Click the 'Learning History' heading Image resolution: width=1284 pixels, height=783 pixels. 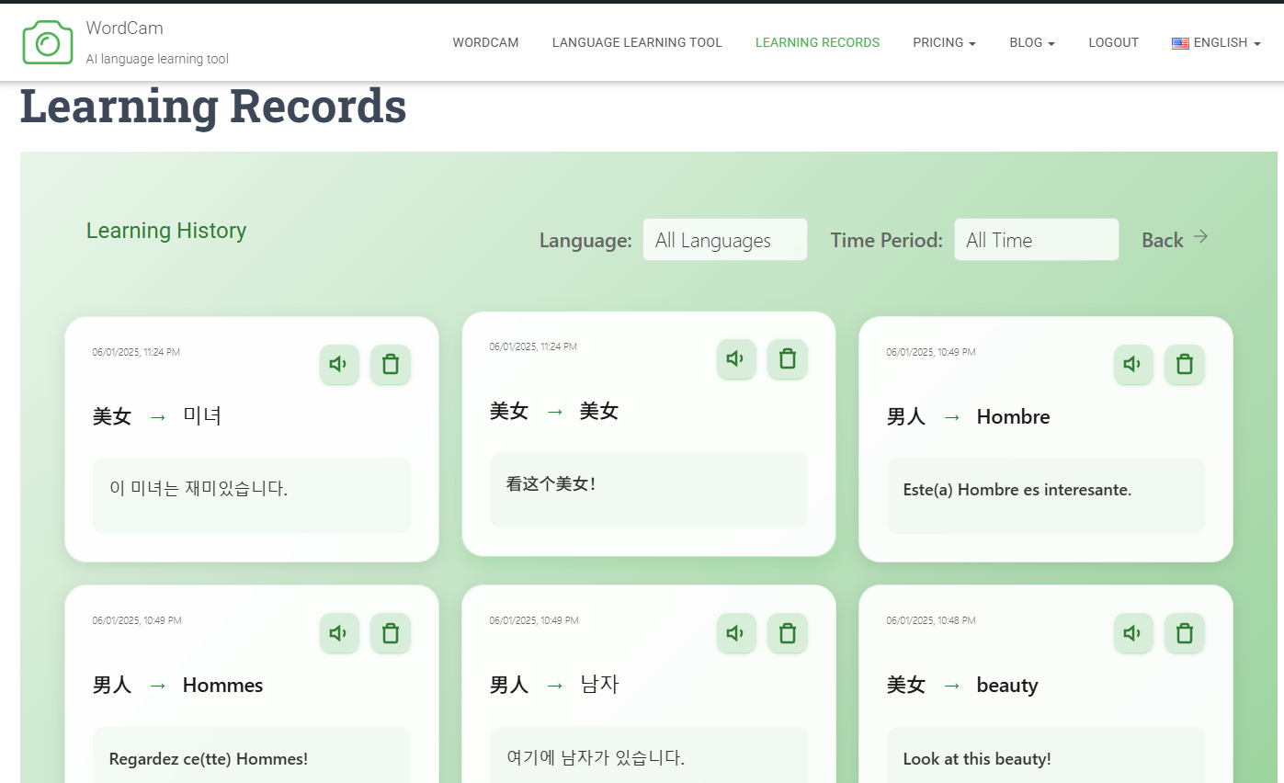pyautogui.click(x=166, y=231)
